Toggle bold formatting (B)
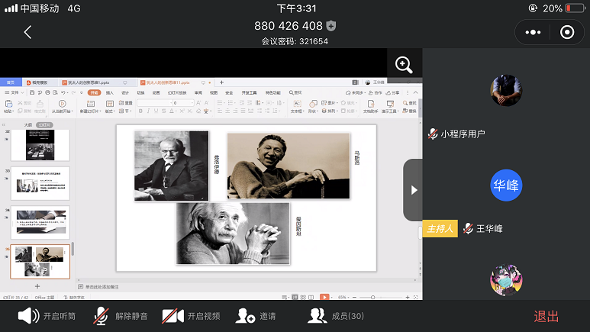Viewport: 590px width, 332px height. [140, 111]
